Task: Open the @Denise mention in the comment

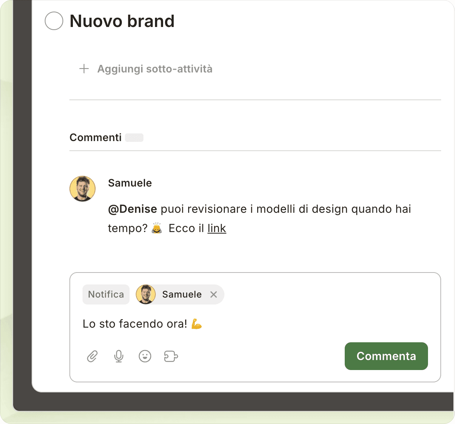Action: pos(132,209)
